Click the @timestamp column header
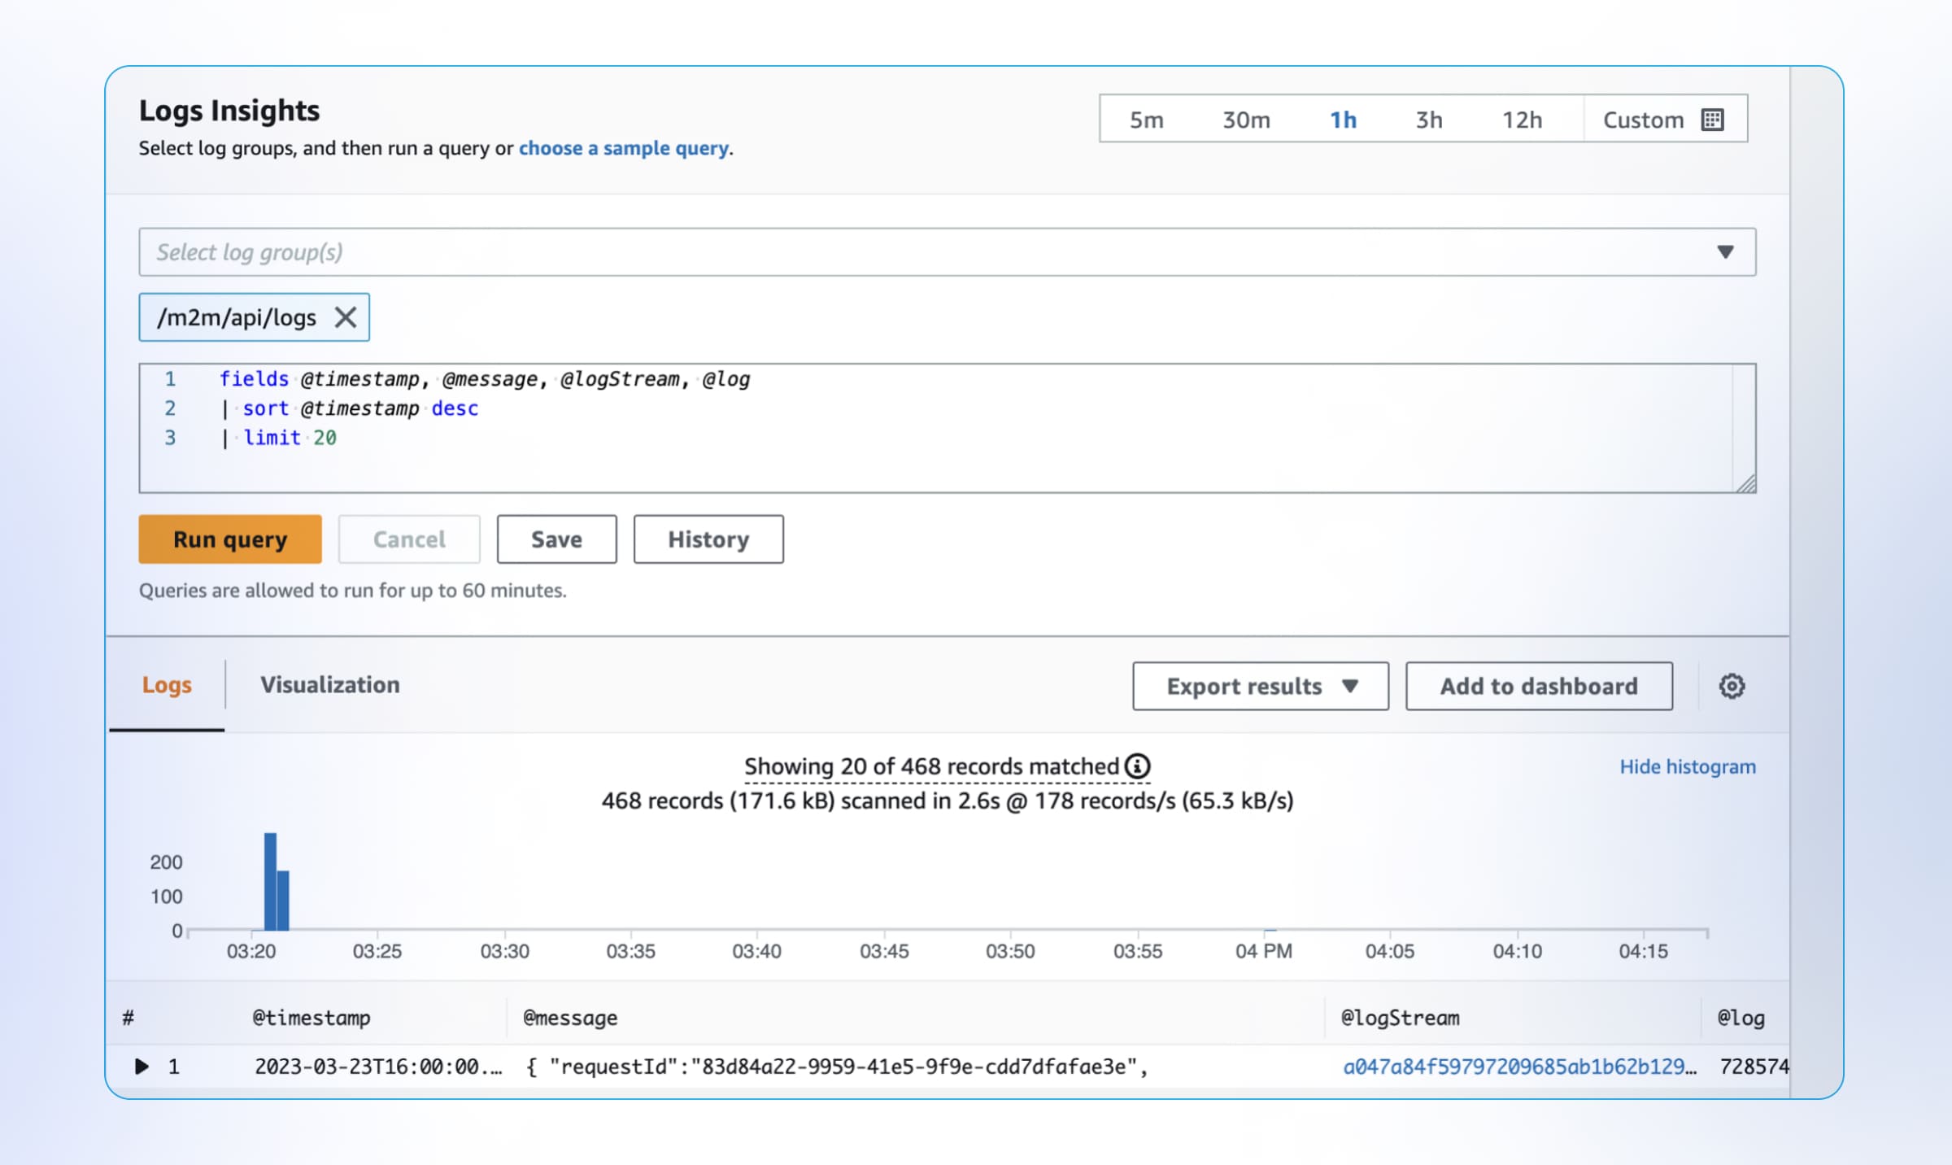 [311, 1018]
